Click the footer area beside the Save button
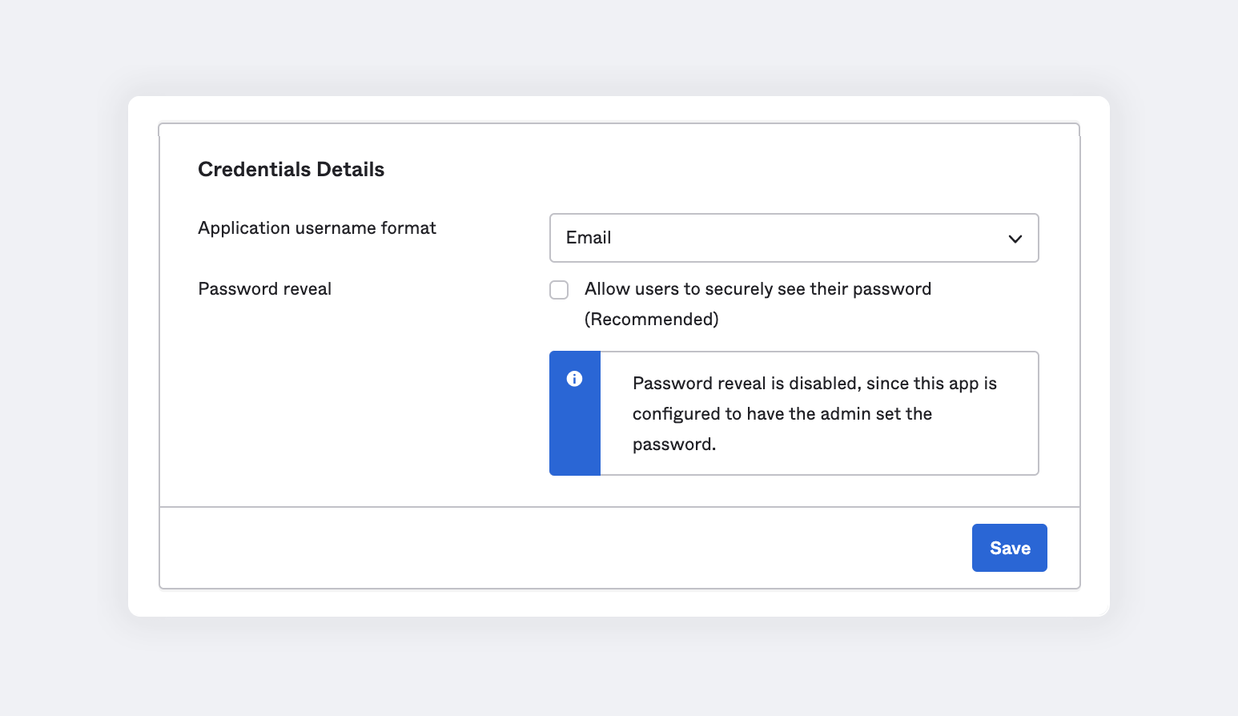Screen dimensions: 1238x716 coord(561,547)
